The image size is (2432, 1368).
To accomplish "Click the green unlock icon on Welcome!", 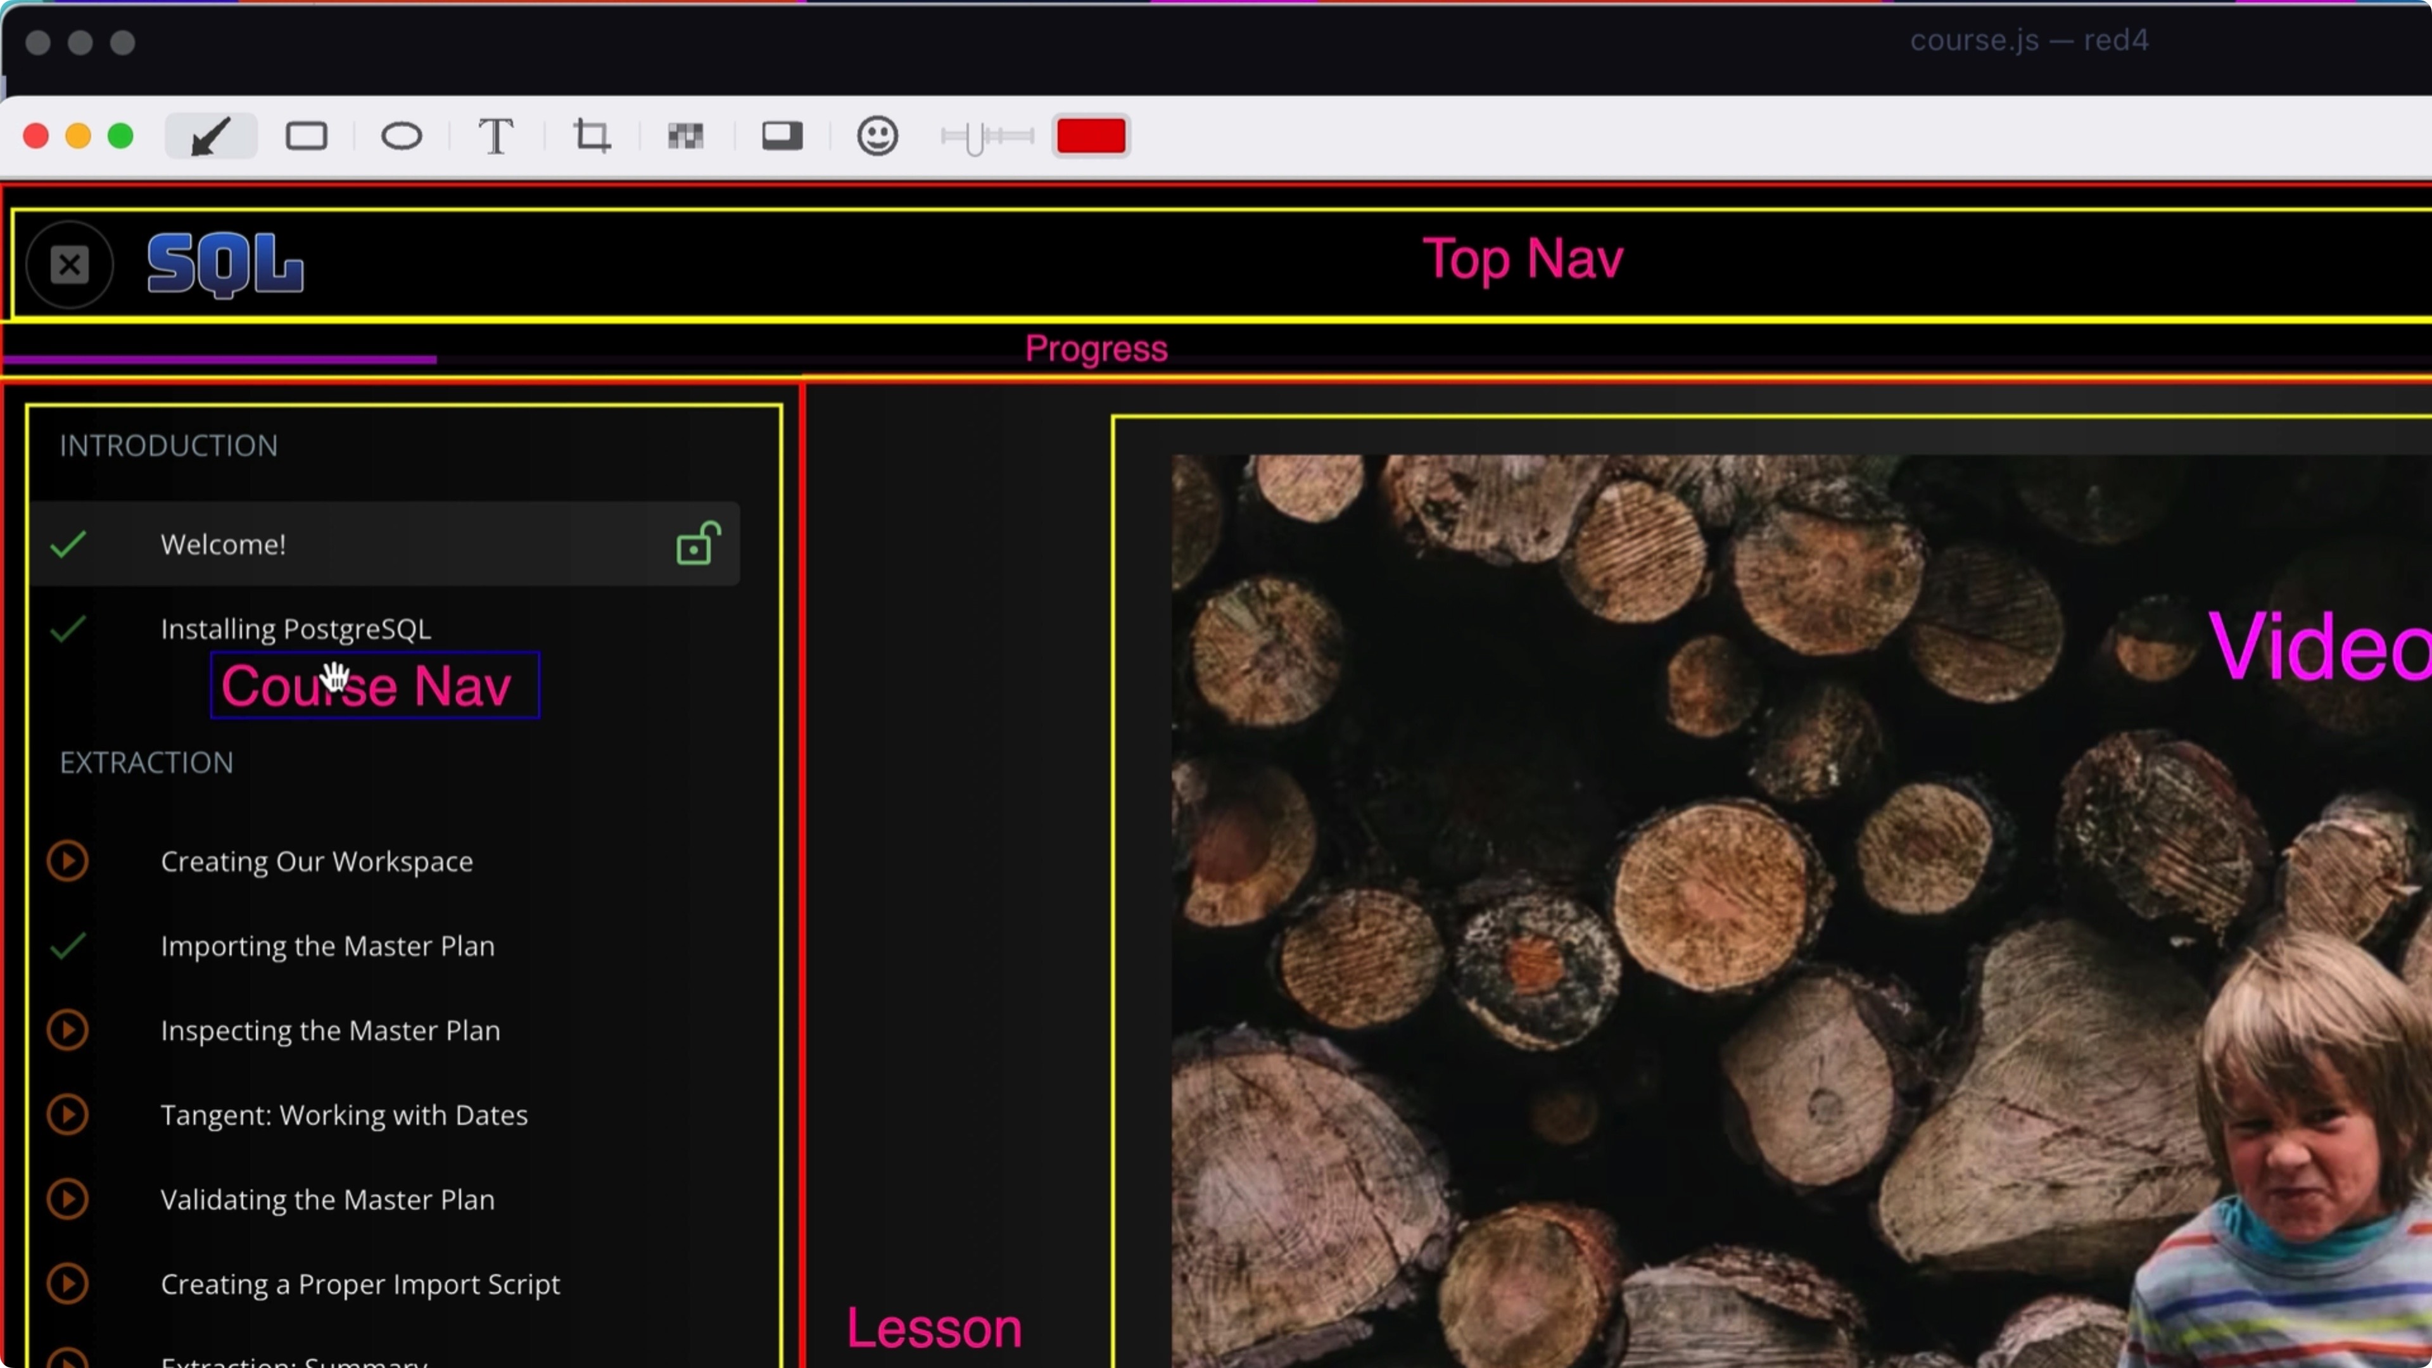I will [x=699, y=543].
